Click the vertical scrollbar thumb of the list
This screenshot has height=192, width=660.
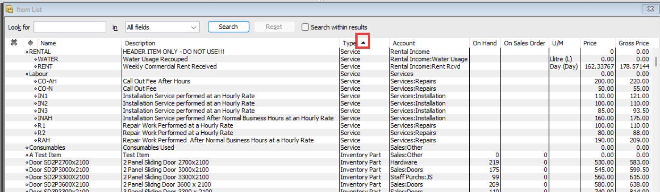coord(656,61)
